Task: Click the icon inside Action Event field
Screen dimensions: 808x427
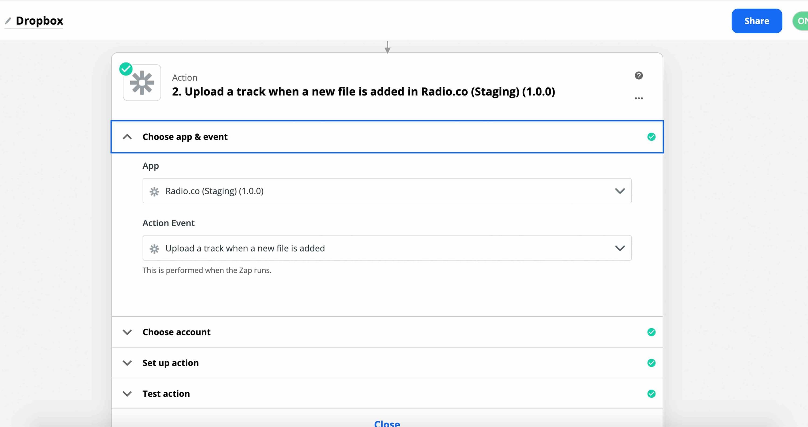Action: tap(154, 249)
